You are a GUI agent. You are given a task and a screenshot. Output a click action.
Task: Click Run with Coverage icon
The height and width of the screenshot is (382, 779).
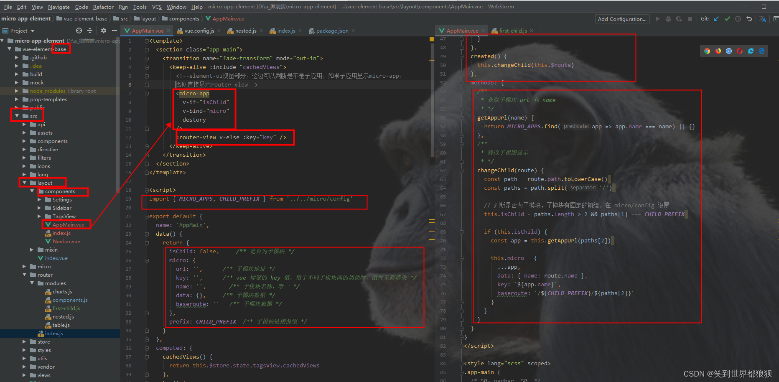pos(679,19)
